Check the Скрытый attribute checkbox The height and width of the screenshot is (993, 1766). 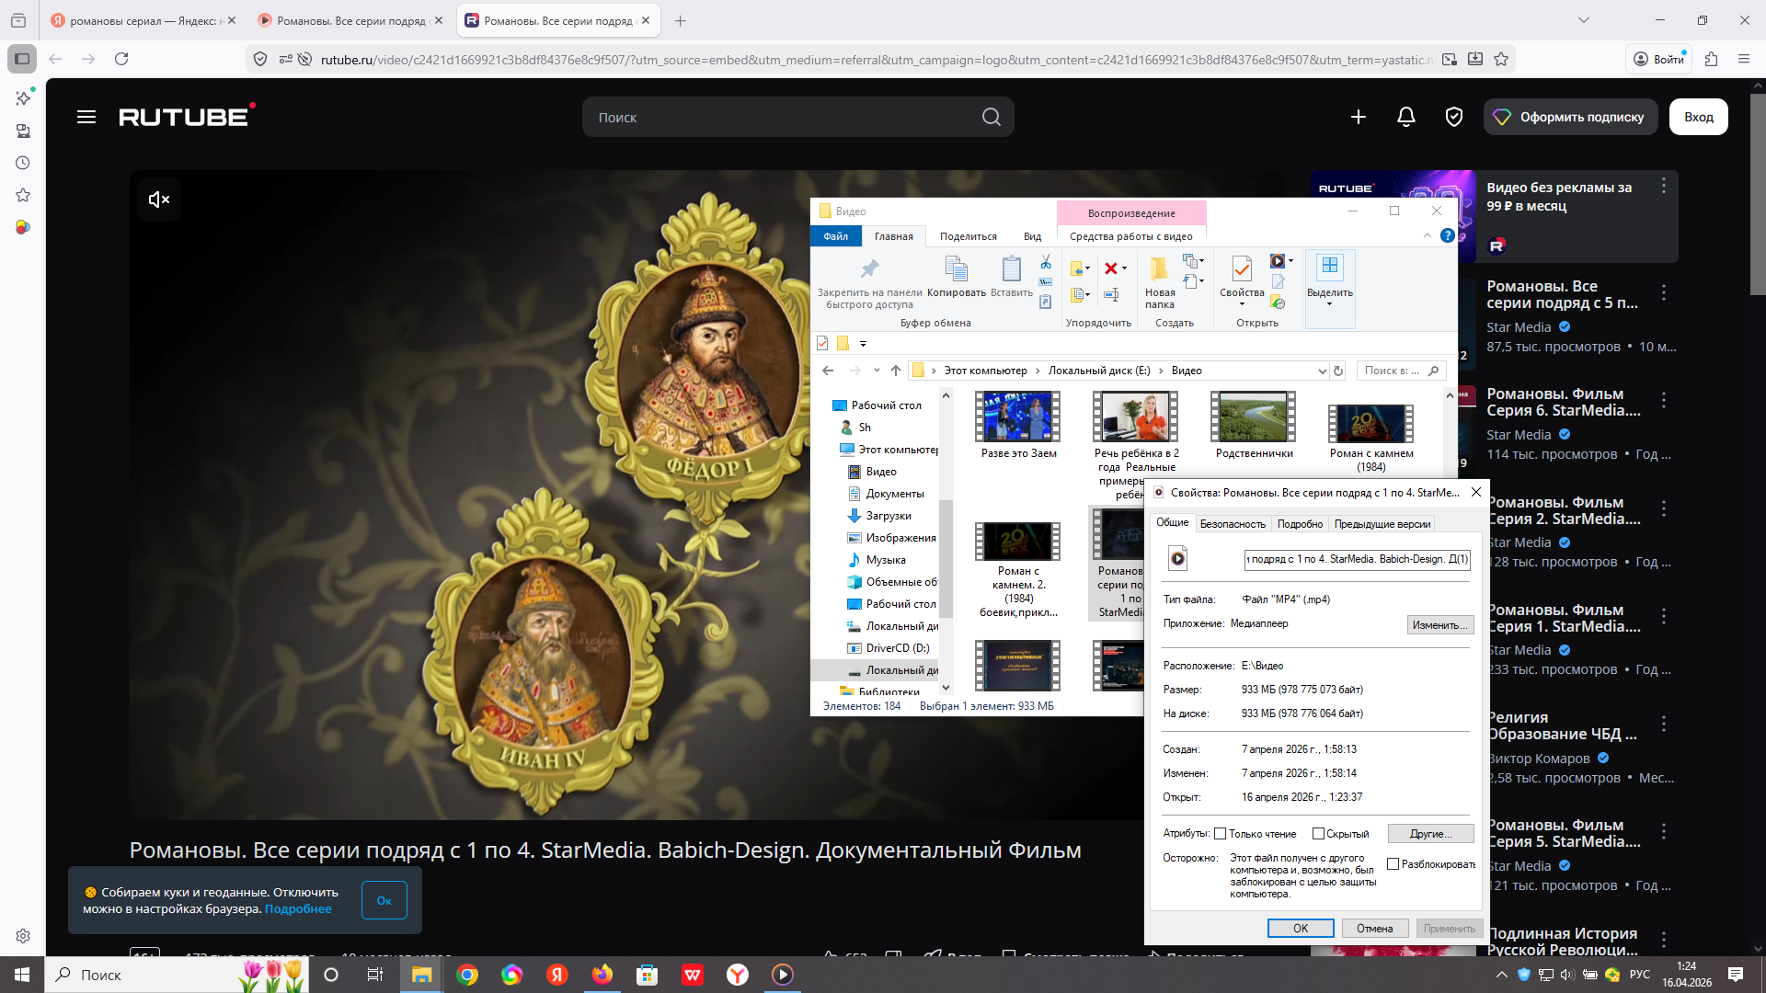[x=1318, y=834]
